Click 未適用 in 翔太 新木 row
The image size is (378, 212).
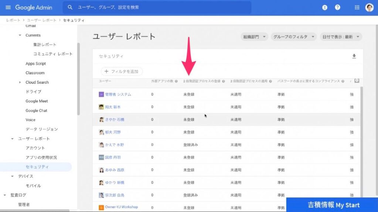click(x=236, y=107)
